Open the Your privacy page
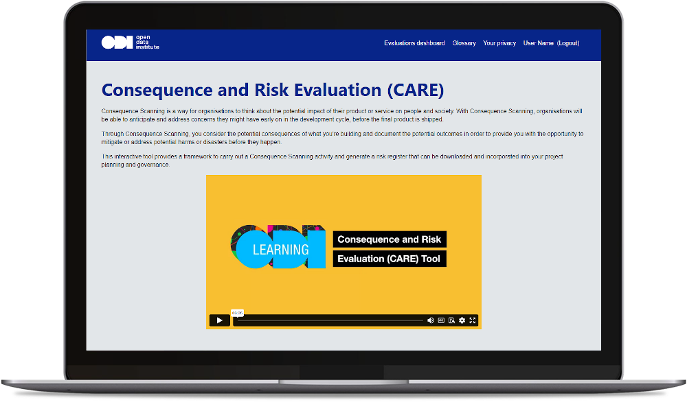The height and width of the screenshot is (402, 687). click(x=499, y=43)
